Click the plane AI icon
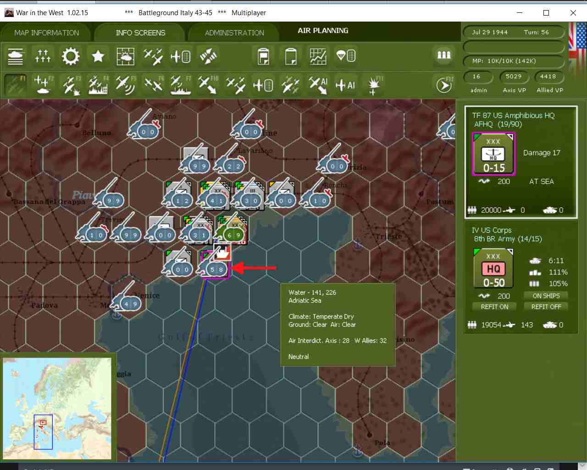Viewport: 587px width, 470px height. coord(345,85)
